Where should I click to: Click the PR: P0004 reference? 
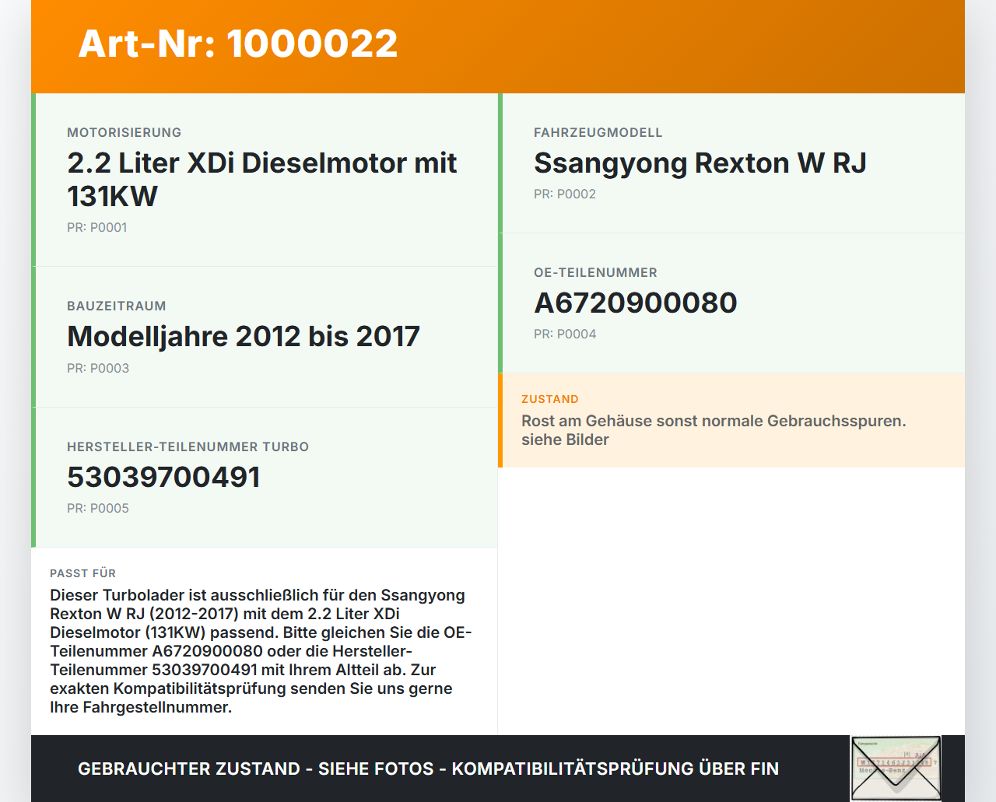pyautogui.click(x=565, y=334)
